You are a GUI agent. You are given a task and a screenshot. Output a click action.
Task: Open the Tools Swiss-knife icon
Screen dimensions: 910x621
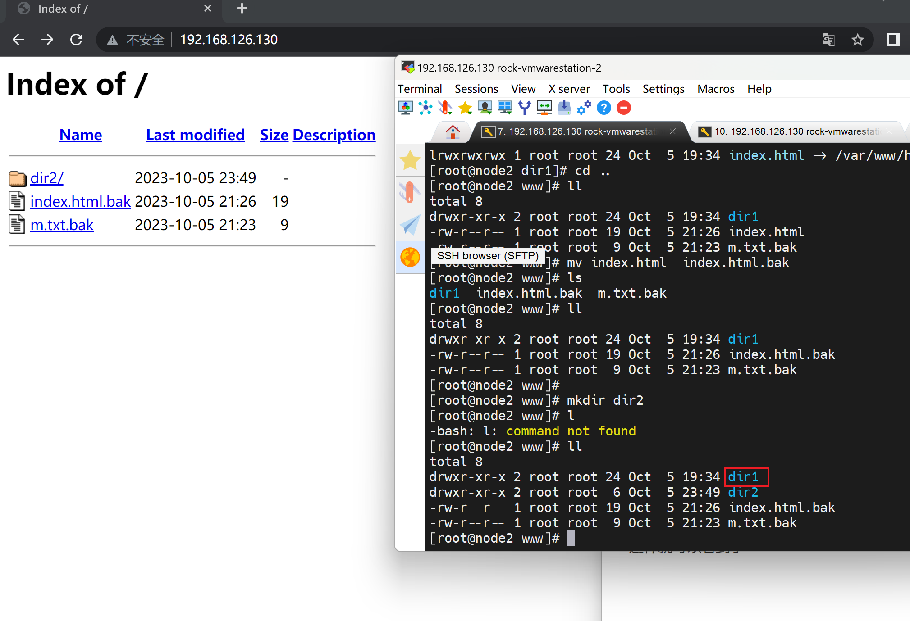click(445, 108)
